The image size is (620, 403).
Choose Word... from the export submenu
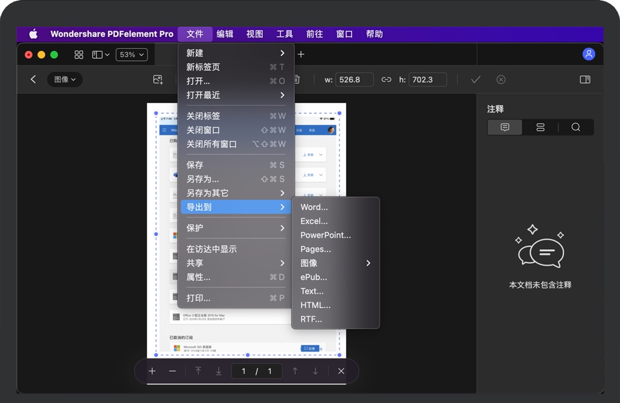click(314, 207)
